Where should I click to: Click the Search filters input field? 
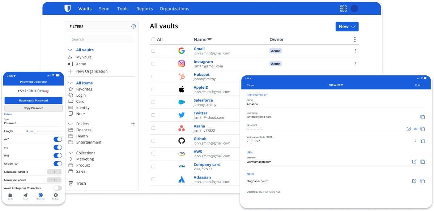tap(101, 39)
